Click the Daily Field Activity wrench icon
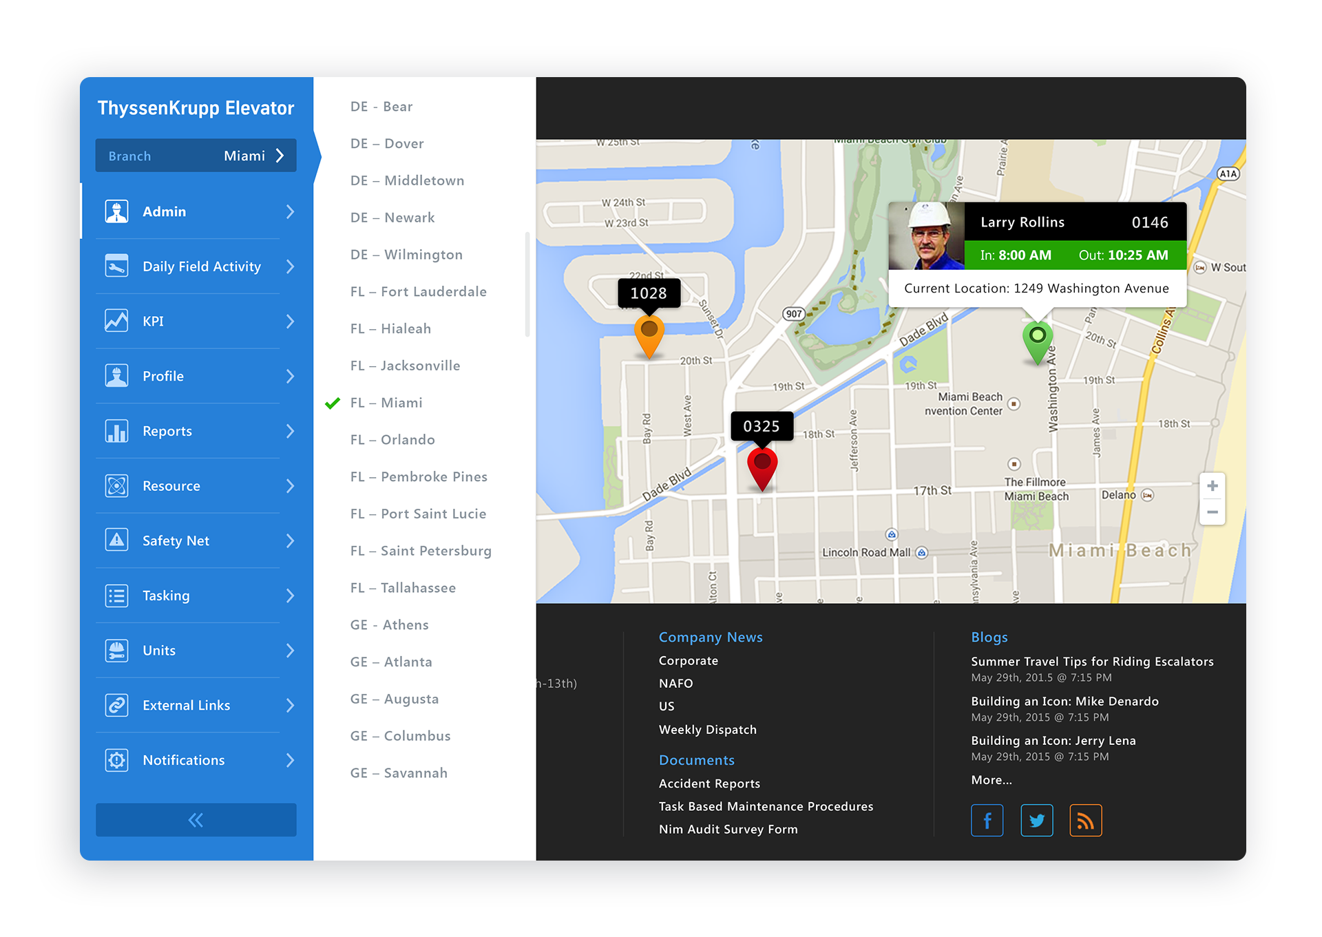Image resolution: width=1322 pixels, height=937 pixels. click(x=116, y=266)
